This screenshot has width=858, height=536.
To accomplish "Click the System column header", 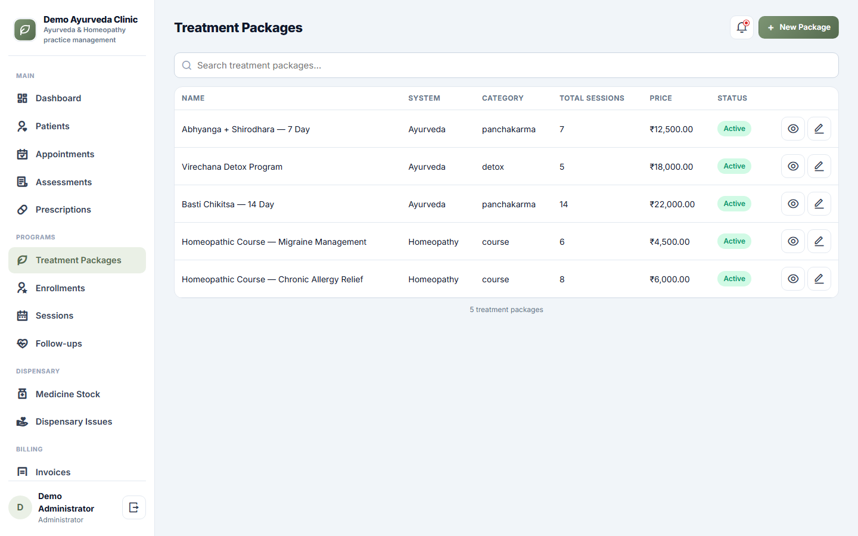I will (424, 98).
